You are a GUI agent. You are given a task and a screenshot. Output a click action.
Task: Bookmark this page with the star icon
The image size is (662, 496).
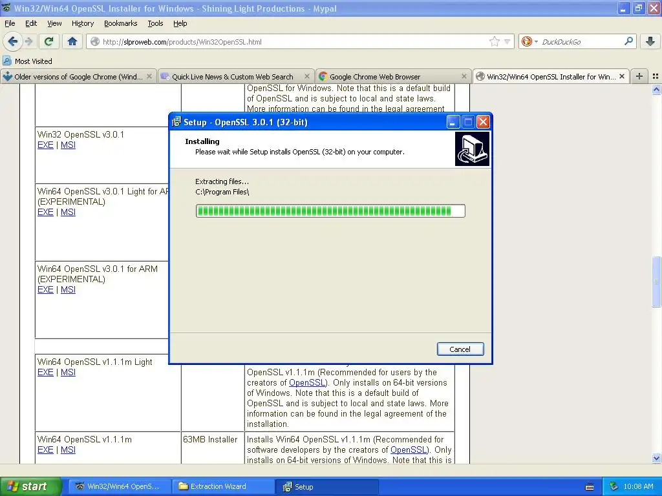494,41
